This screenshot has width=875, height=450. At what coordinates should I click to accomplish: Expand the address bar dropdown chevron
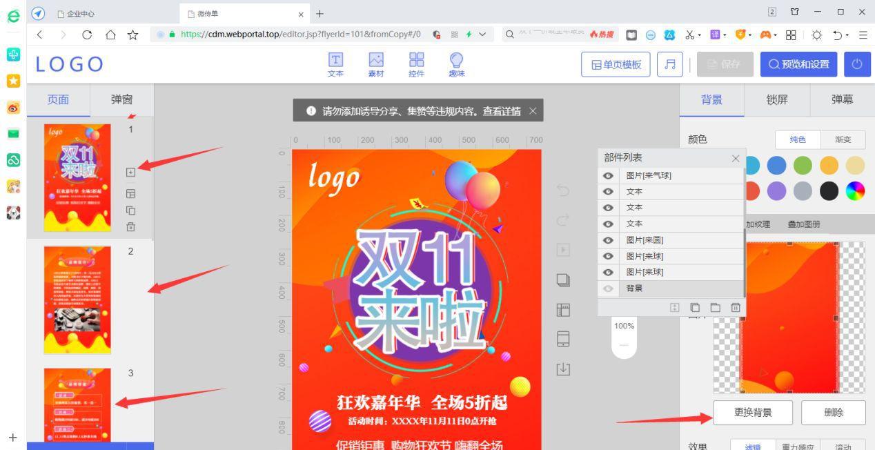coord(482,35)
